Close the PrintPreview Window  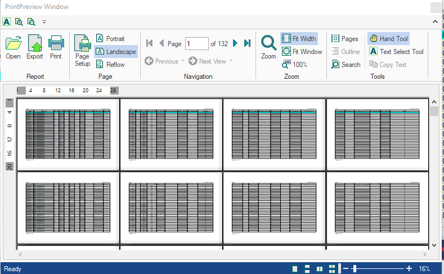[436, 7]
